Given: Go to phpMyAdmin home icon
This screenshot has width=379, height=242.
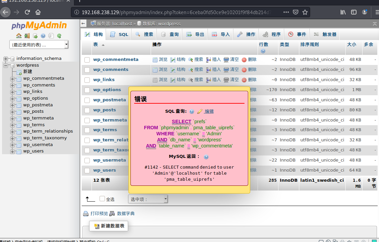Looking at the screenshot, I should pyautogui.click(x=19, y=36).
